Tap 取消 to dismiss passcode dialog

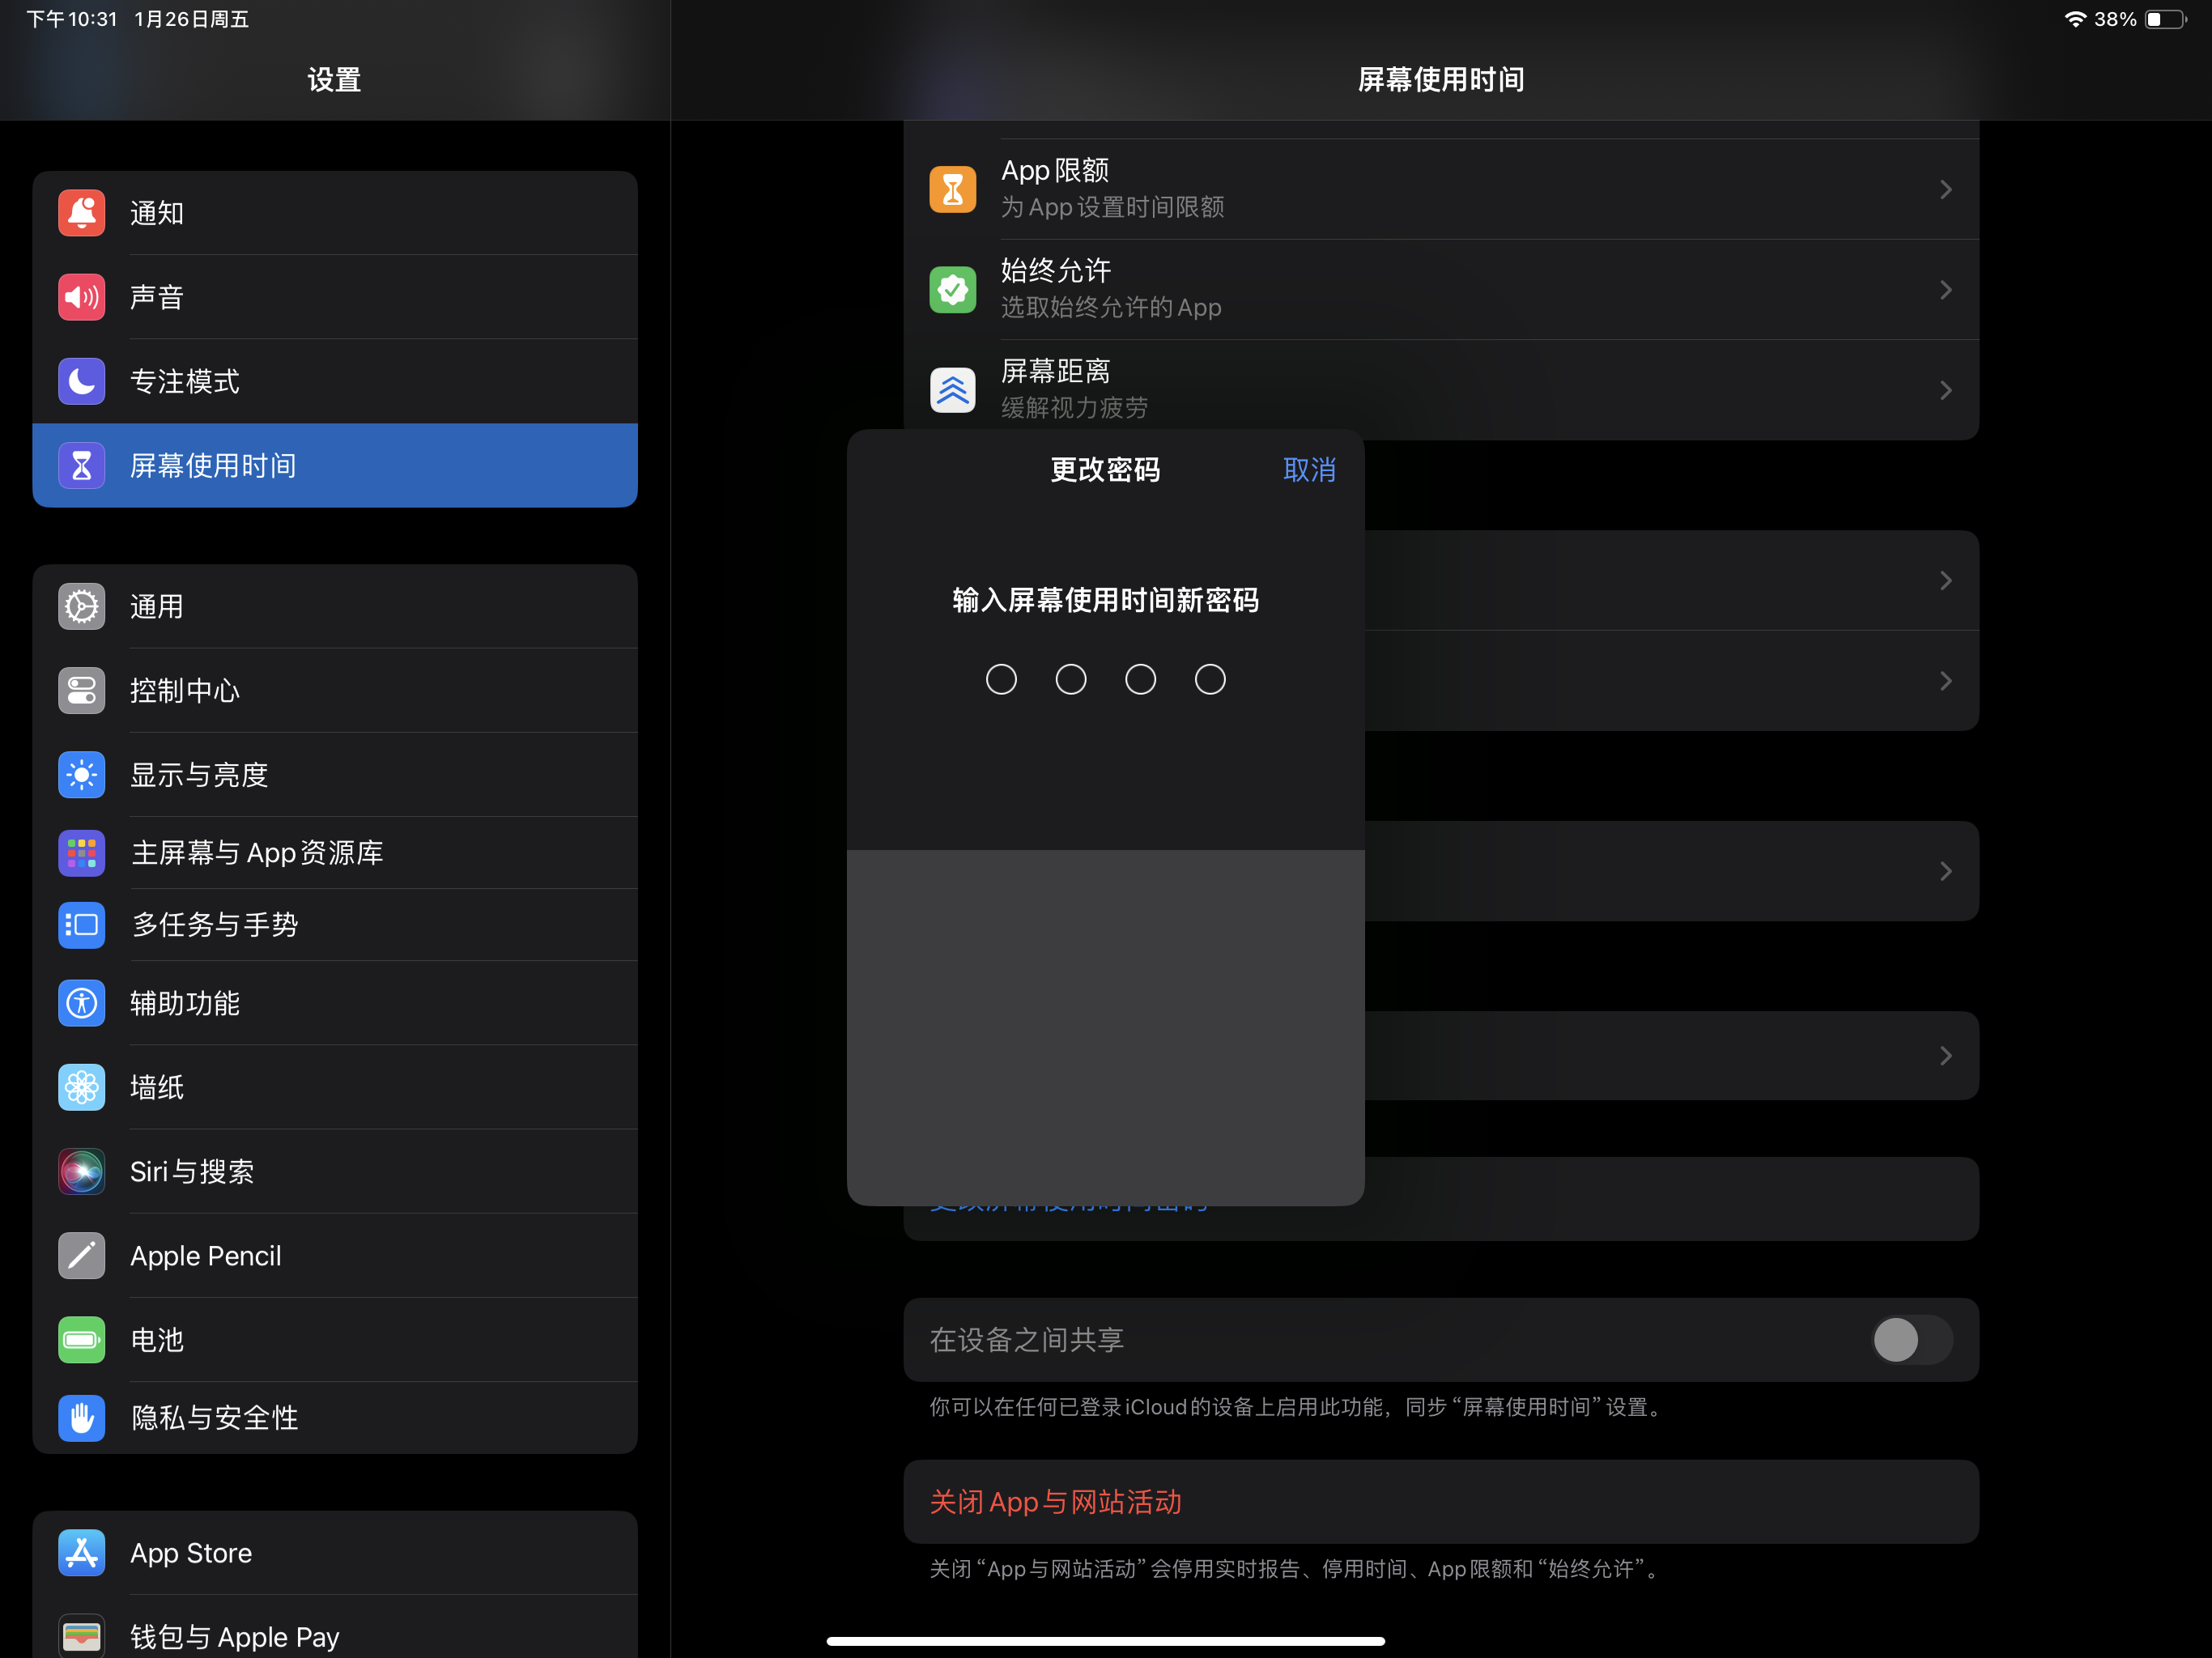click(x=1308, y=470)
